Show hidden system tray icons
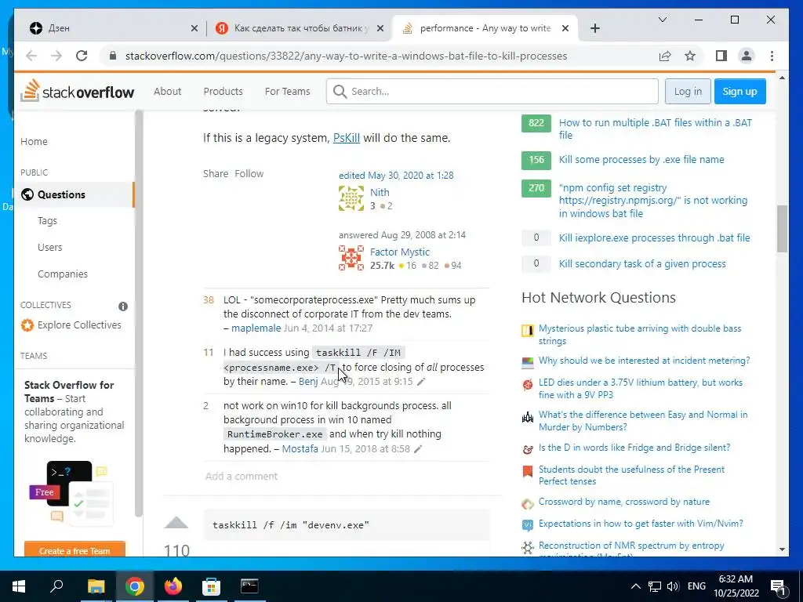Screen dimensions: 803x602 coord(635,586)
